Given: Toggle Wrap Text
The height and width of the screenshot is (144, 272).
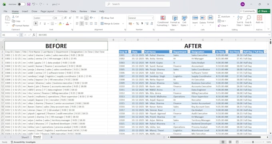Looking at the screenshot, I should coord(107,18).
